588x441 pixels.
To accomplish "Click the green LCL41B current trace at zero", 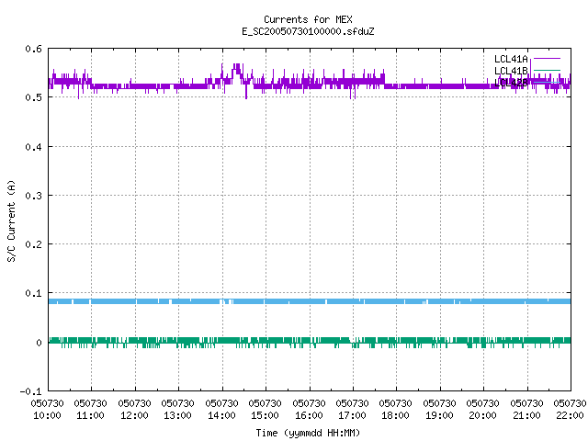I will [310, 341].
